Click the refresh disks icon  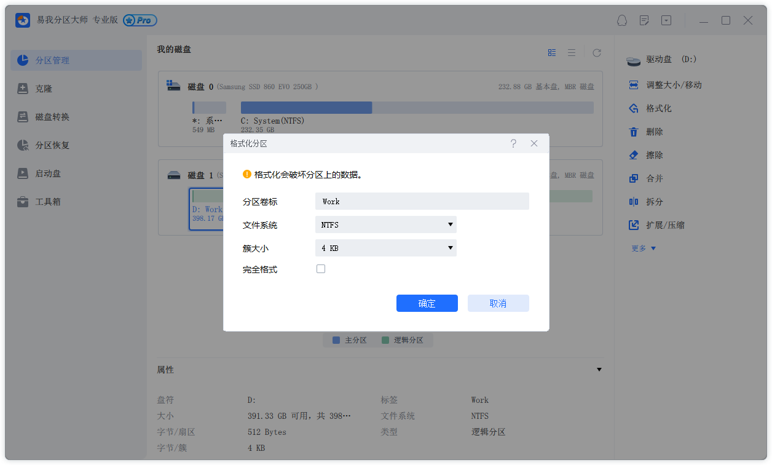point(596,53)
